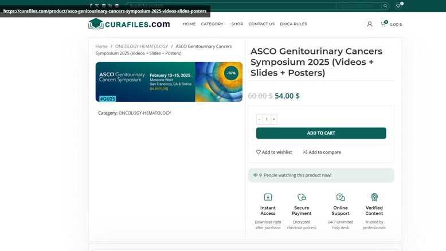Screen dimensions: 446x251
Task: Click 'Encrypted checkout process' text
Action: (302, 225)
